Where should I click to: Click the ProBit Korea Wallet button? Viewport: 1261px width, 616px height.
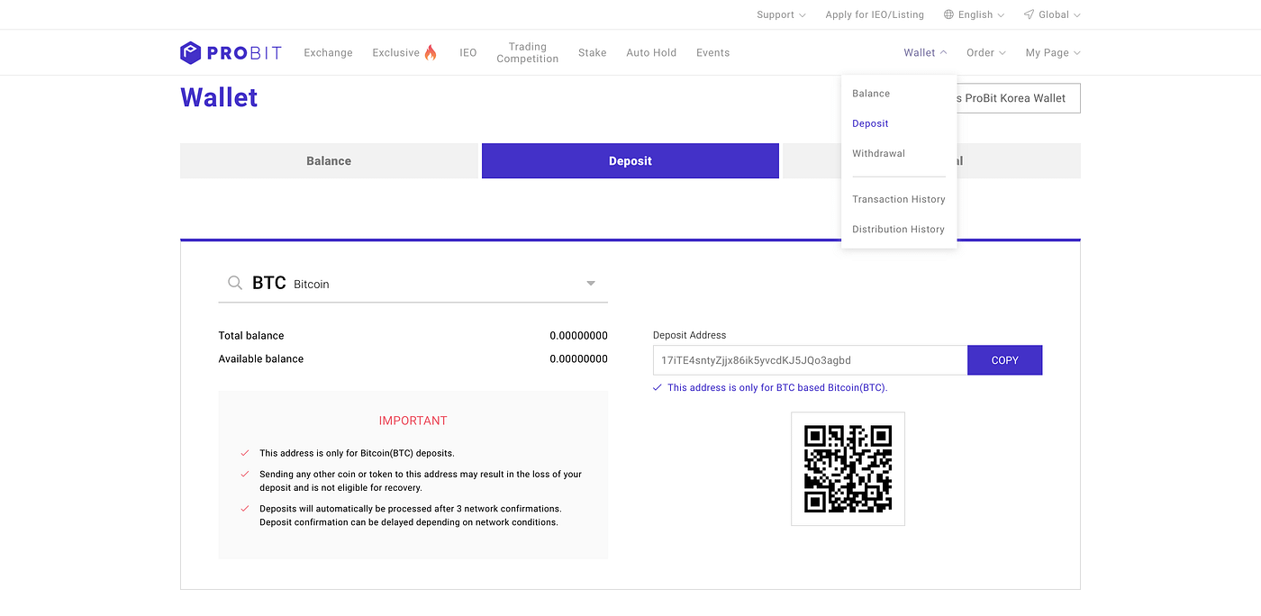pyautogui.click(x=1018, y=98)
